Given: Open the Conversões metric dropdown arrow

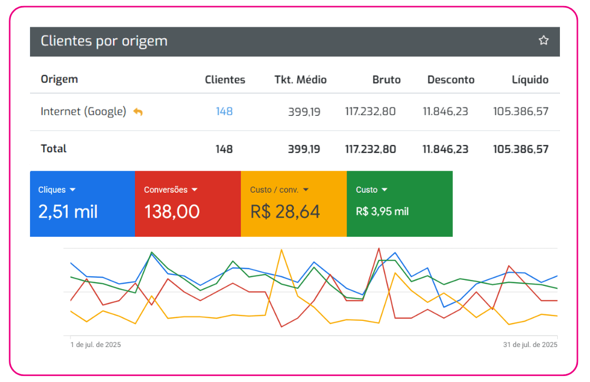Looking at the screenshot, I should [x=194, y=190].
